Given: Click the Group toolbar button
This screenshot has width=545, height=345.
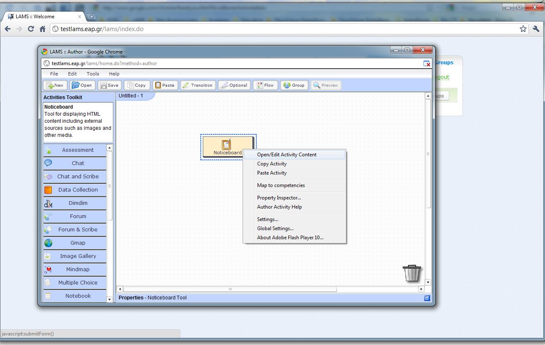Looking at the screenshot, I should point(294,85).
